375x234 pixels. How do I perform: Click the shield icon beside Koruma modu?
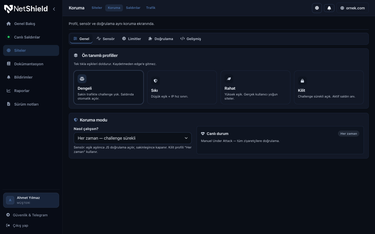click(x=76, y=120)
